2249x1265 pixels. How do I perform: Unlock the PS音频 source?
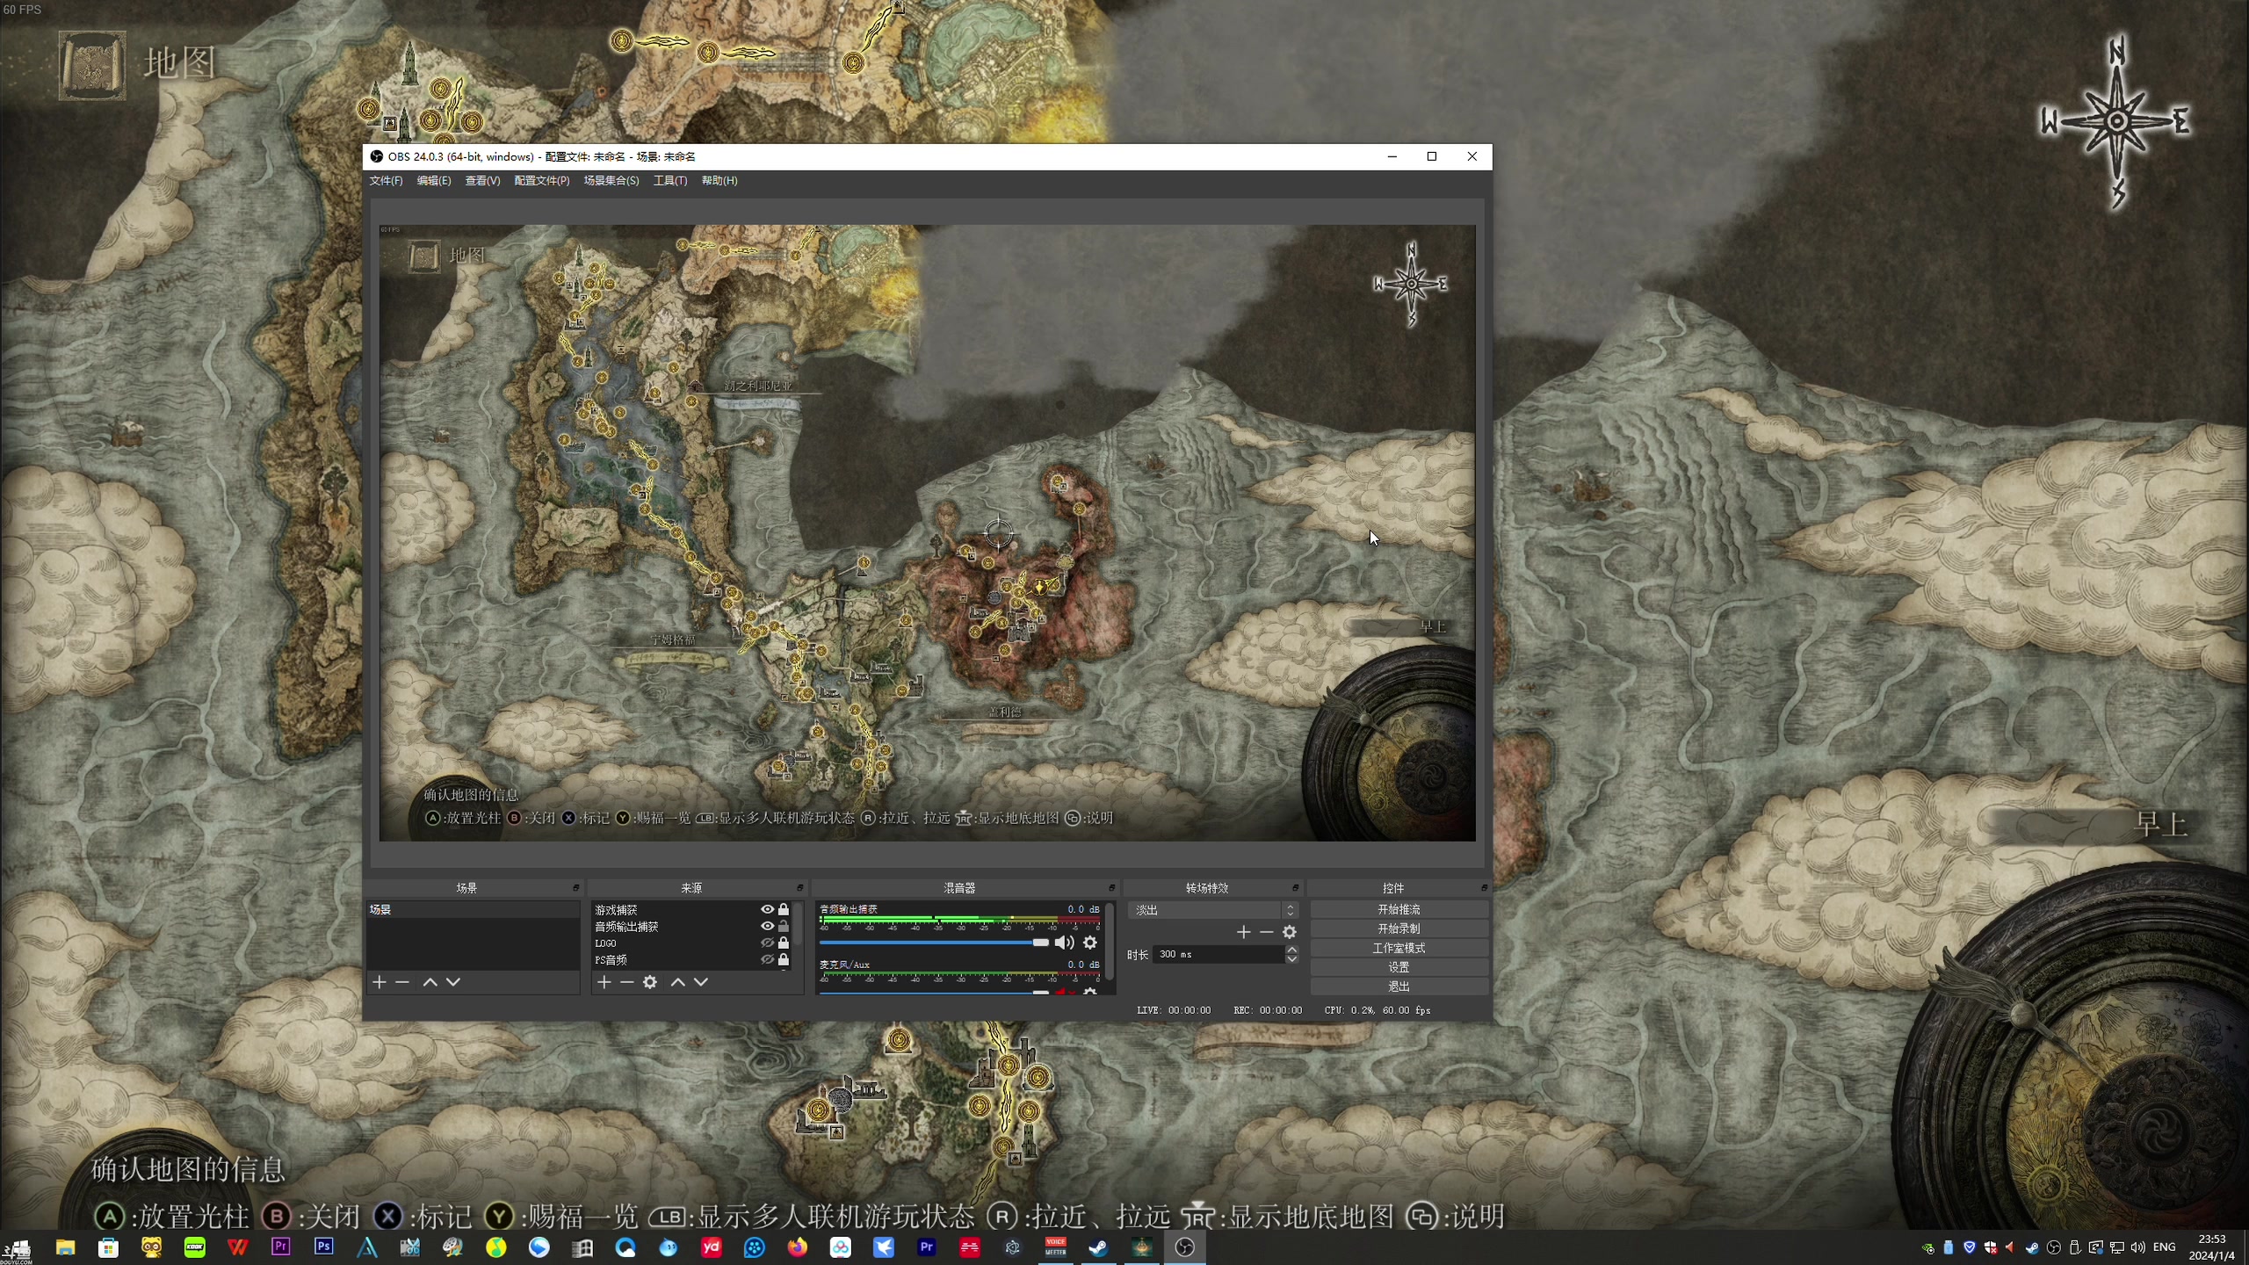pyautogui.click(x=784, y=960)
